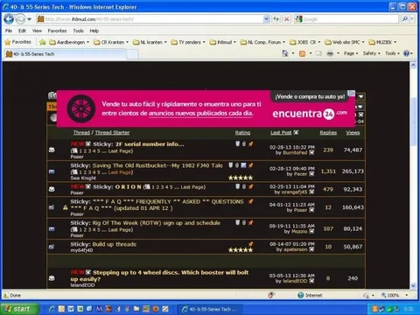This screenshot has height=315, width=420.
Task: Click the encuentra24.com ad logo
Action: (310, 114)
